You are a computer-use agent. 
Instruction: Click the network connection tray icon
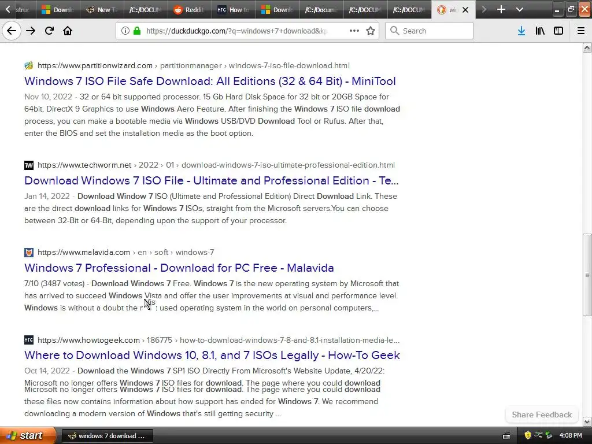(538, 435)
